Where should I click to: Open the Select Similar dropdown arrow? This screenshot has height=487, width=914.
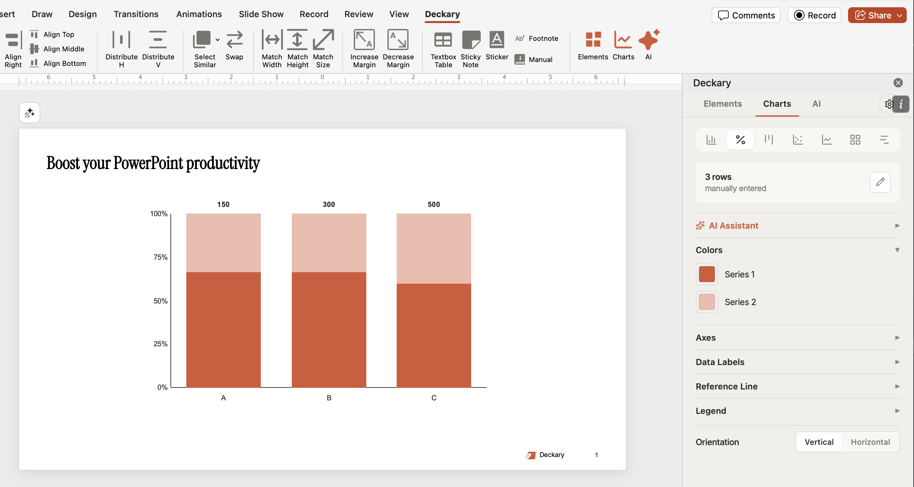pyautogui.click(x=218, y=40)
